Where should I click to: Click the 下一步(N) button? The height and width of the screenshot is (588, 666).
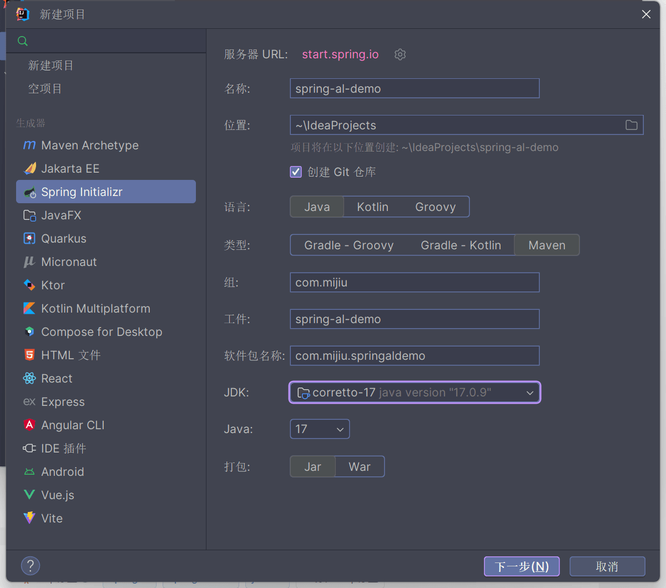522,566
